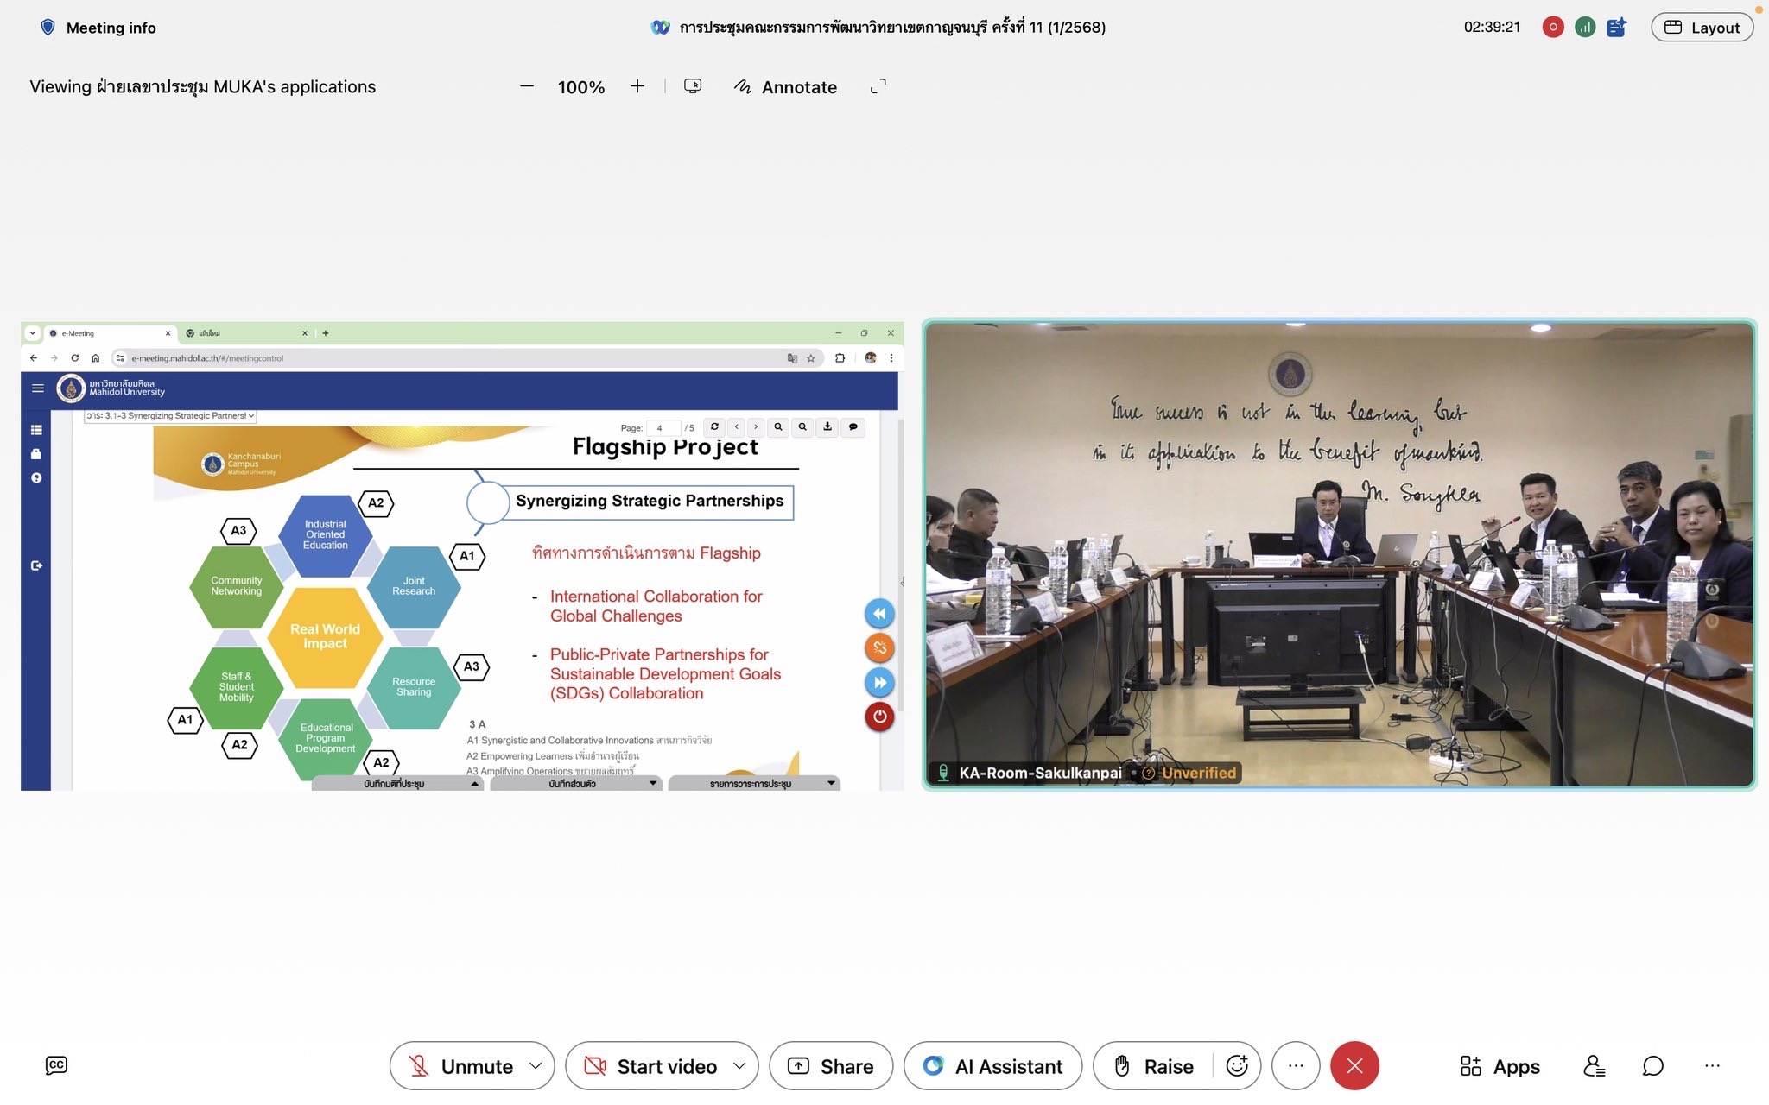Image resolution: width=1769 pixels, height=1105 pixels.
Task: Open the participants panel icon
Action: [1594, 1066]
